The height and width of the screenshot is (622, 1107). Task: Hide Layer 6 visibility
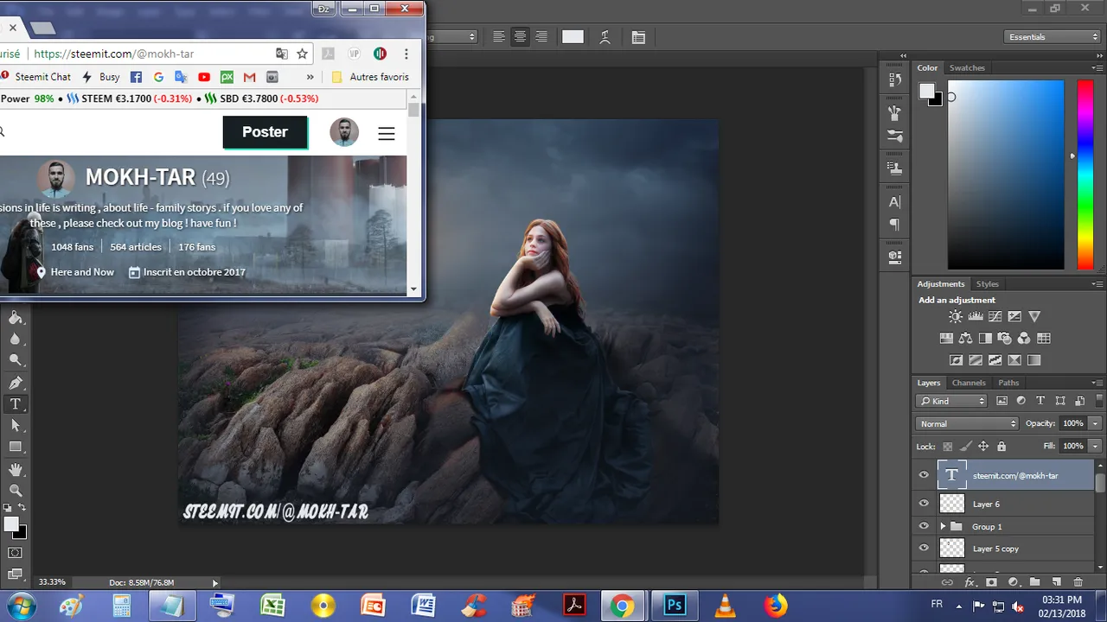coord(924,504)
